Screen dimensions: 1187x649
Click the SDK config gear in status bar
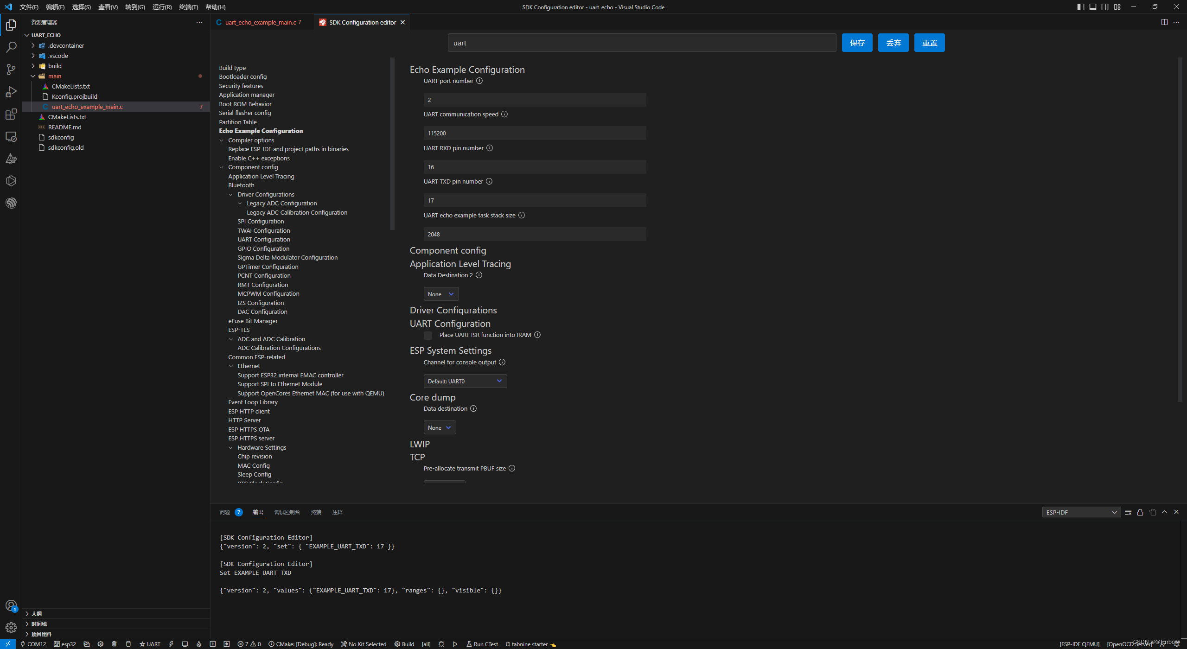(x=100, y=644)
